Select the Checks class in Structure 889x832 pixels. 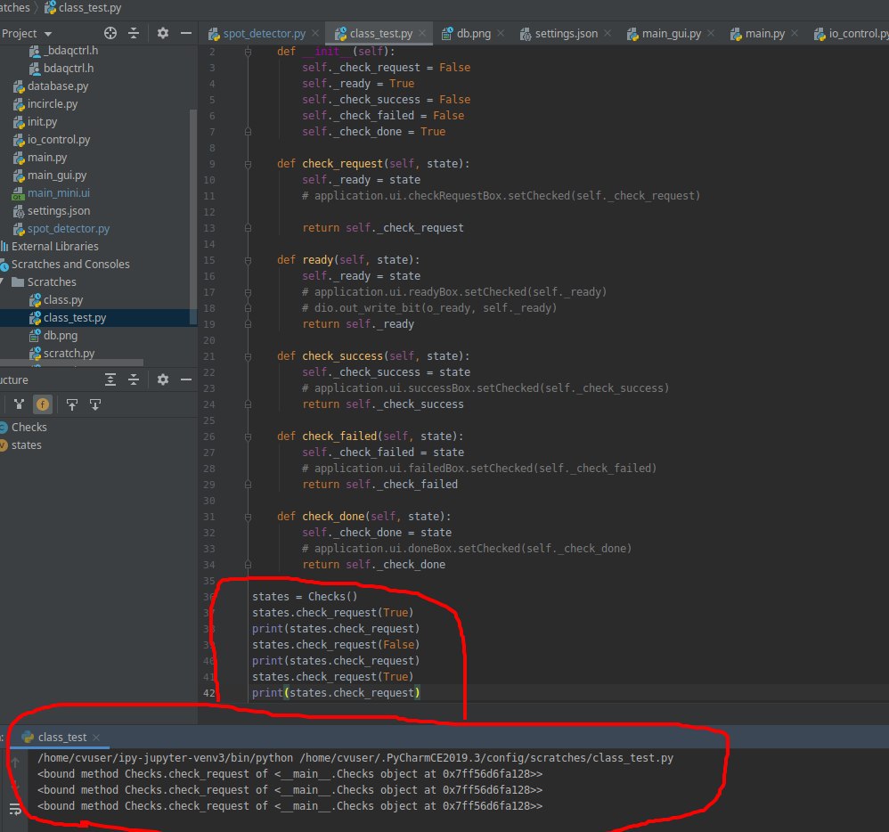pyautogui.click(x=29, y=428)
